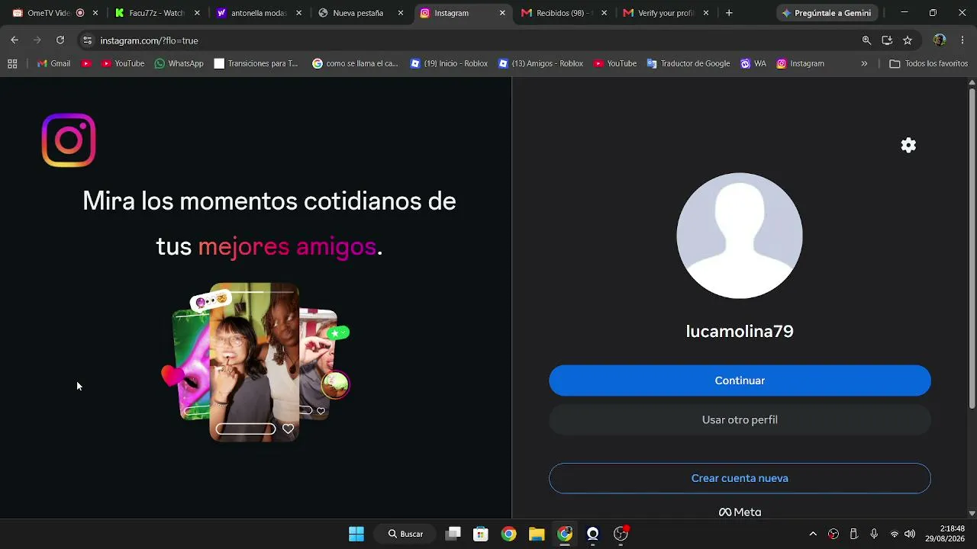Click the active Chrome profile icon on the taskbar

565,534
